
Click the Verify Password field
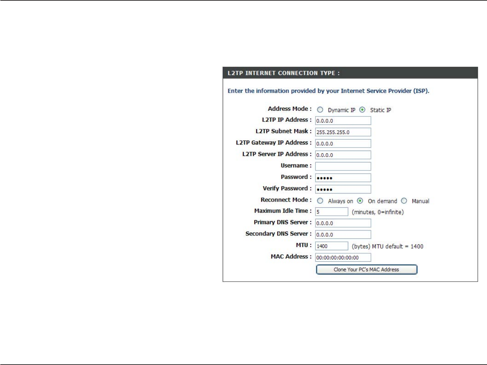point(343,189)
